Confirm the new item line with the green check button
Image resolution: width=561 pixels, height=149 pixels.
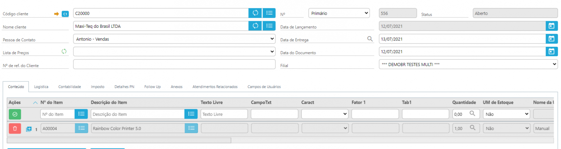pos(15,114)
